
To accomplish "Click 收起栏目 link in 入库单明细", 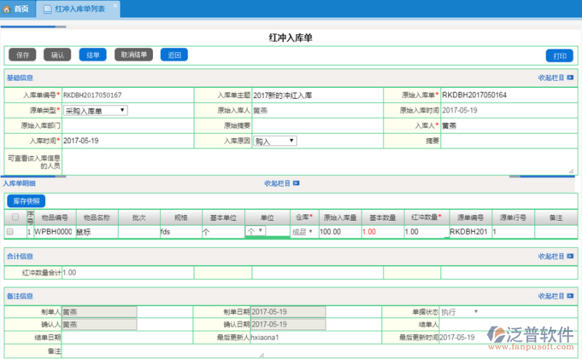I will tap(277, 183).
